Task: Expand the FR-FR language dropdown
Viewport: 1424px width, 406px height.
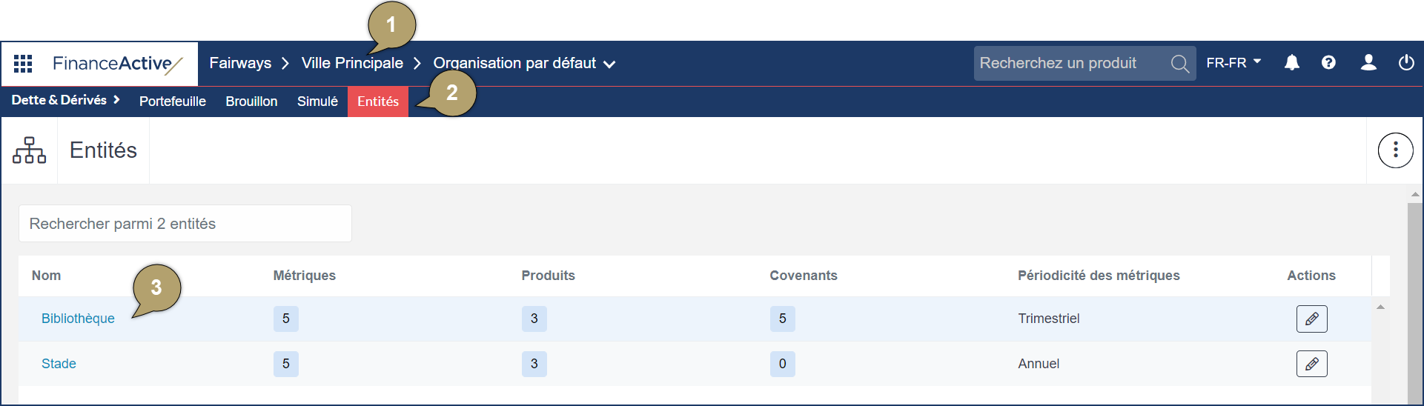Action: (x=1233, y=63)
